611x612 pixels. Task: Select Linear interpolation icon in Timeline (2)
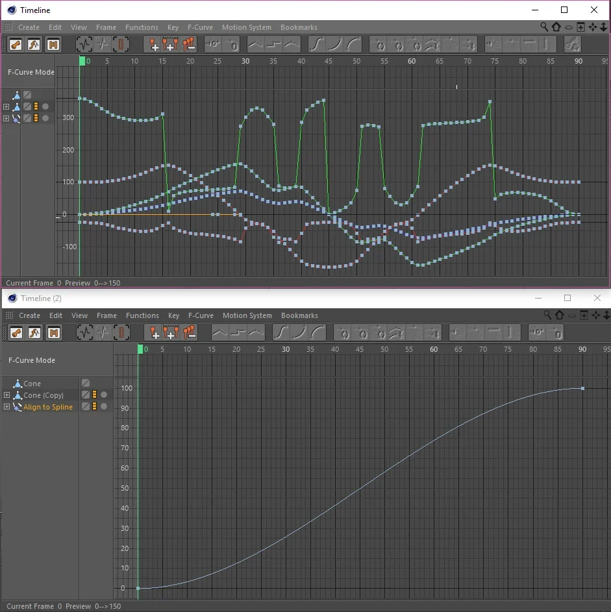pos(220,333)
